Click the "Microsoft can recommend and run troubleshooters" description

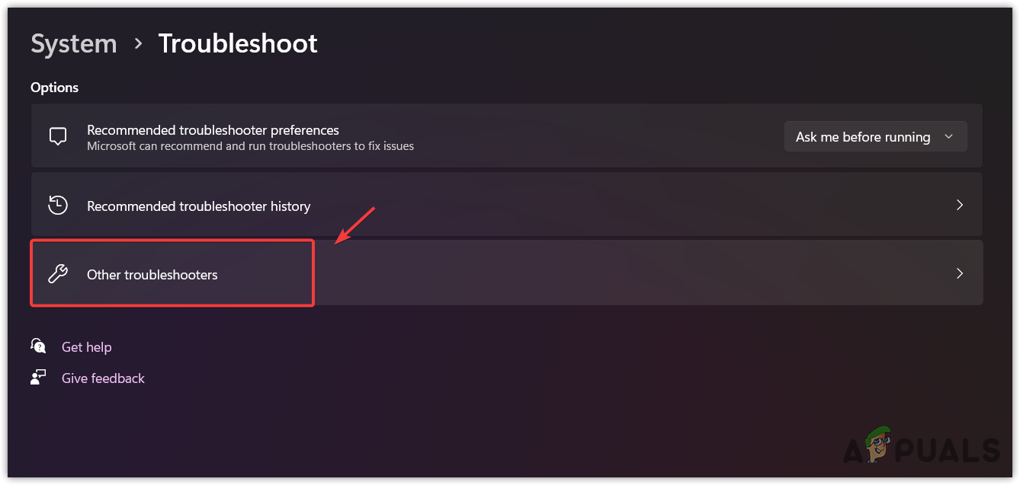coord(250,146)
